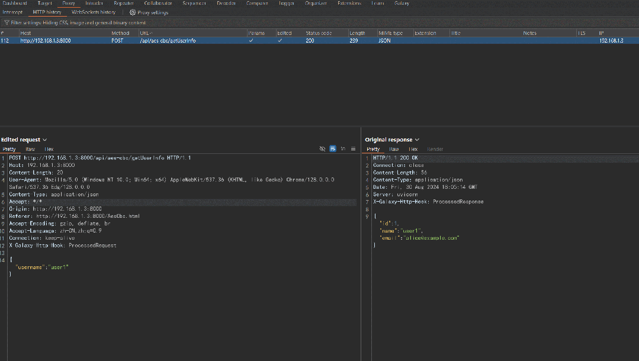
Task: Sort by URL column header
Action: (x=146, y=33)
